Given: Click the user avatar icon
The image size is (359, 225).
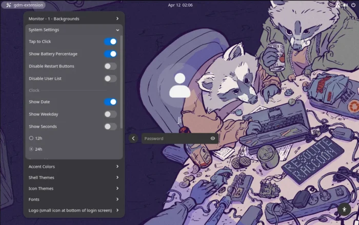Looking at the screenshot, I should click(x=180, y=85).
